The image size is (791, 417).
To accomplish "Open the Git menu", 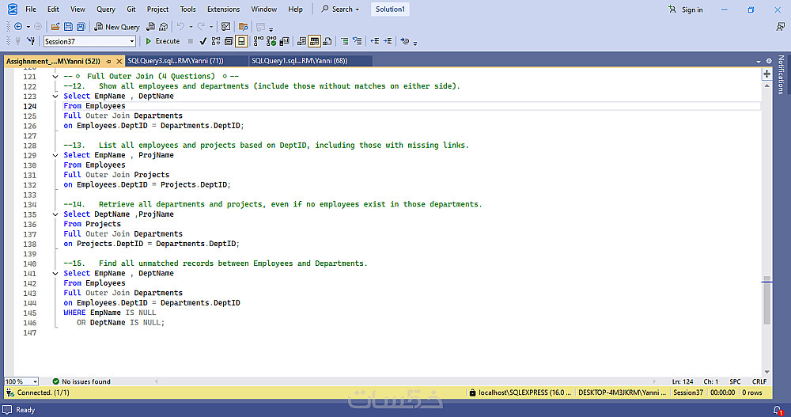I will point(131,9).
